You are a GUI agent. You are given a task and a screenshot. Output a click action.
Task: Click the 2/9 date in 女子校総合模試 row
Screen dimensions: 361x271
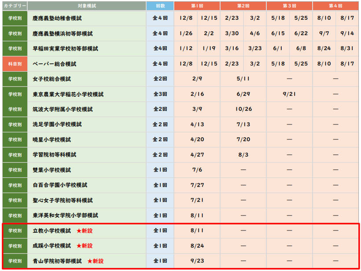(197, 79)
